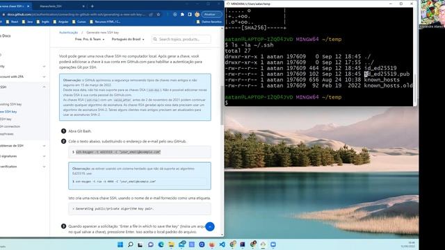Open 'SSH connection' sidebar link
Viewport: 445px width, 250px height.
(x=10, y=126)
